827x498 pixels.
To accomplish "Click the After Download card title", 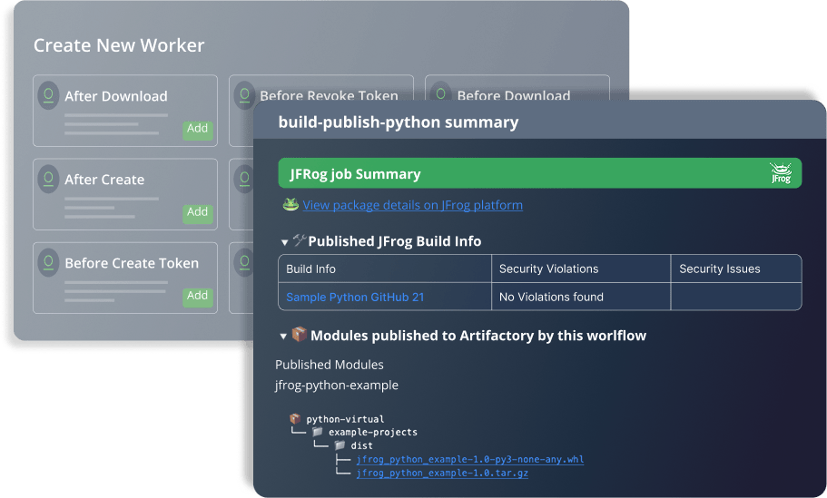I will (116, 96).
